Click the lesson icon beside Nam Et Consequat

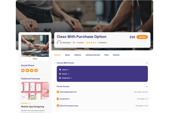pyautogui.click(x=58, y=106)
